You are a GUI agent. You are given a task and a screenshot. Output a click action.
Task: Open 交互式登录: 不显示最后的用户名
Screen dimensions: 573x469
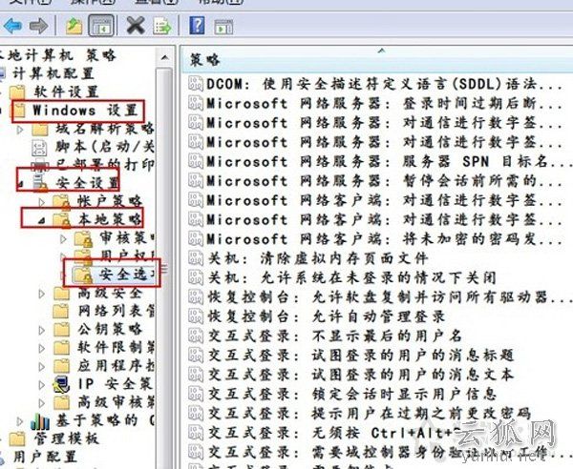[x=335, y=336]
